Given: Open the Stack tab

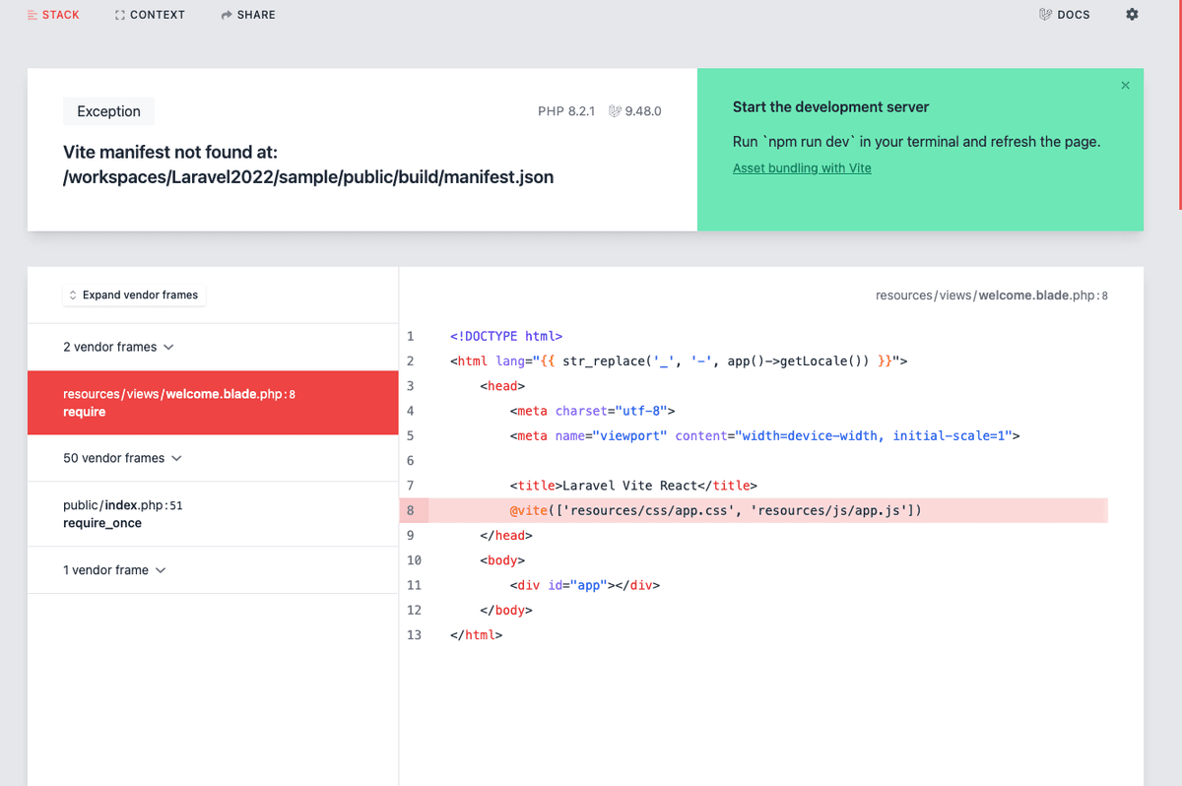Looking at the screenshot, I should pos(54,15).
